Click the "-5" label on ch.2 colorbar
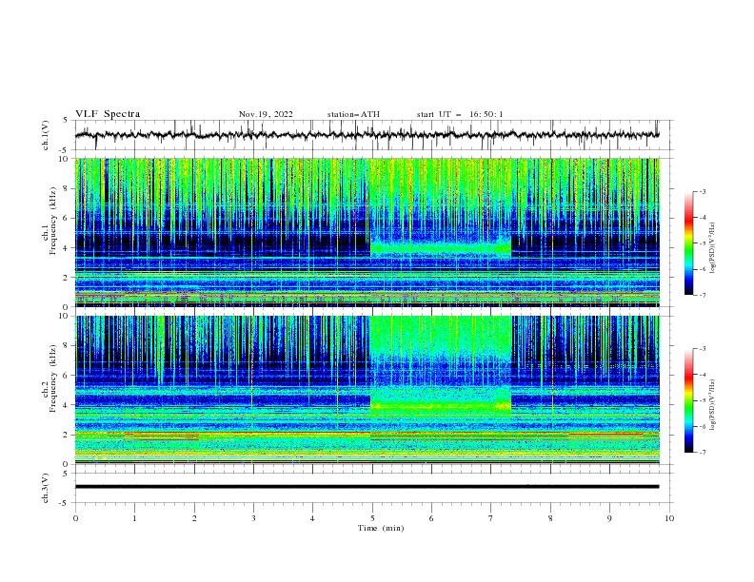The image size is (754, 582). pos(702,400)
